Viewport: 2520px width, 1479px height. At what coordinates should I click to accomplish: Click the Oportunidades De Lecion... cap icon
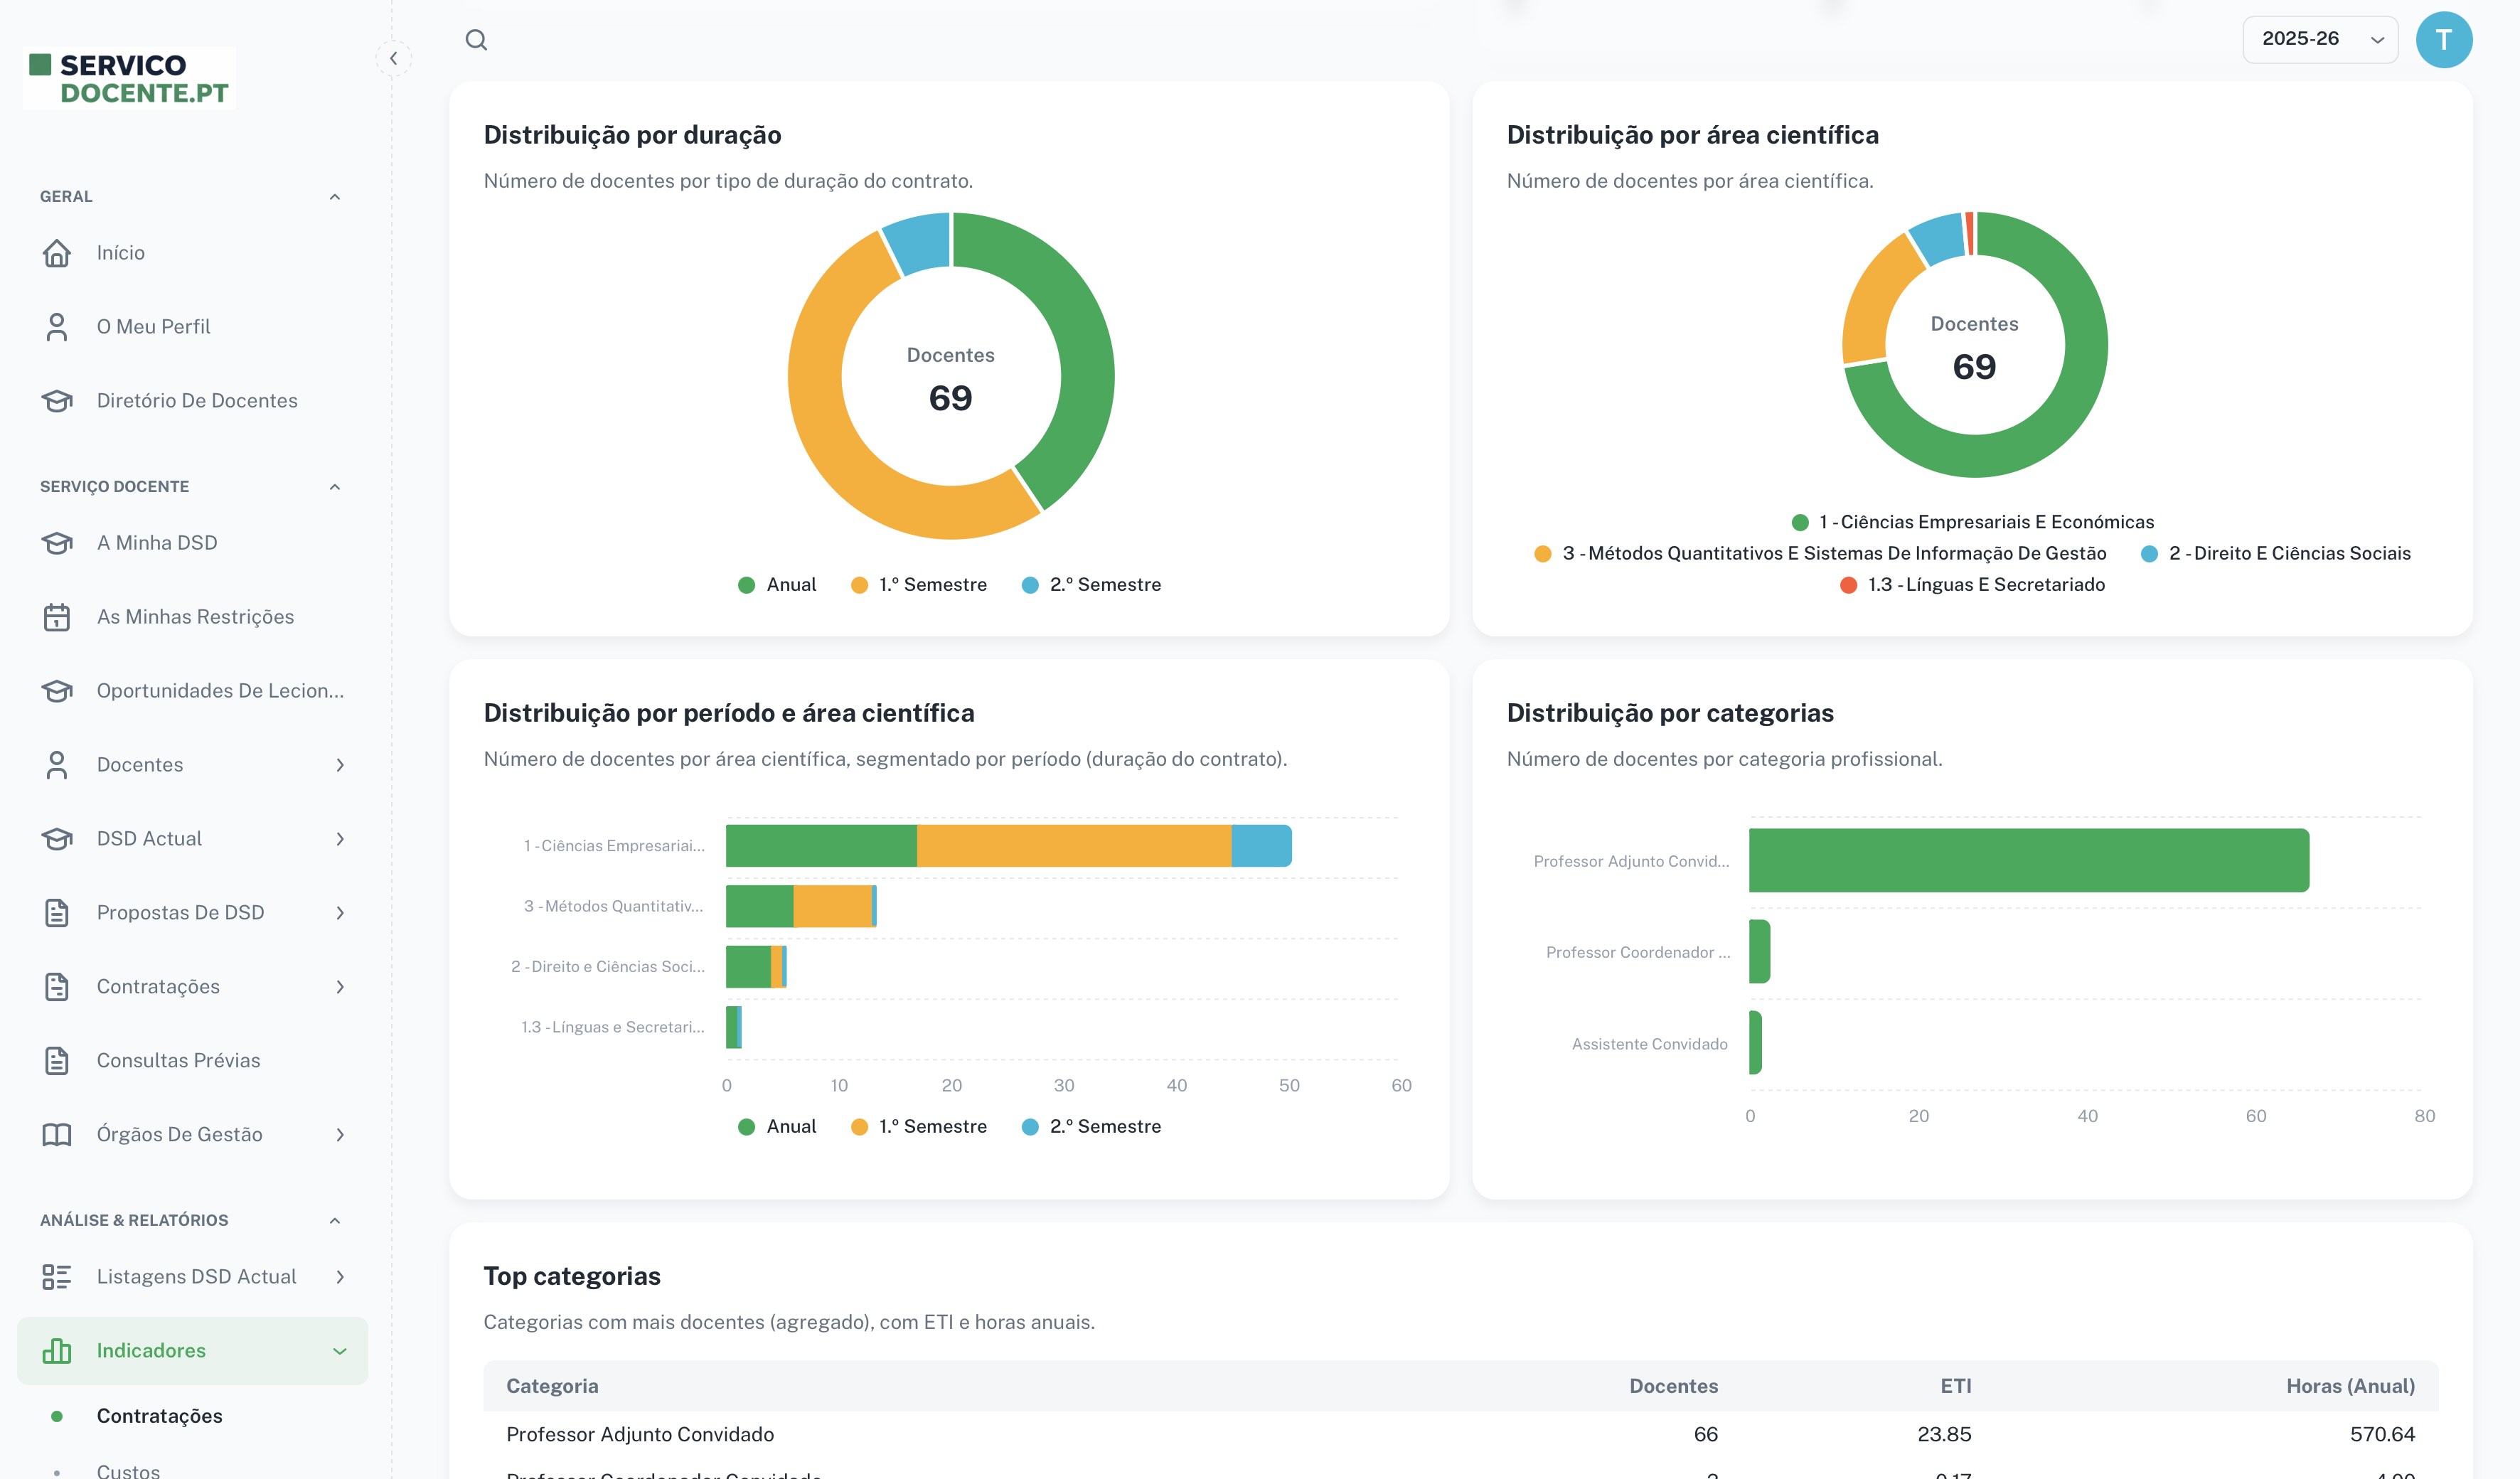click(57, 691)
